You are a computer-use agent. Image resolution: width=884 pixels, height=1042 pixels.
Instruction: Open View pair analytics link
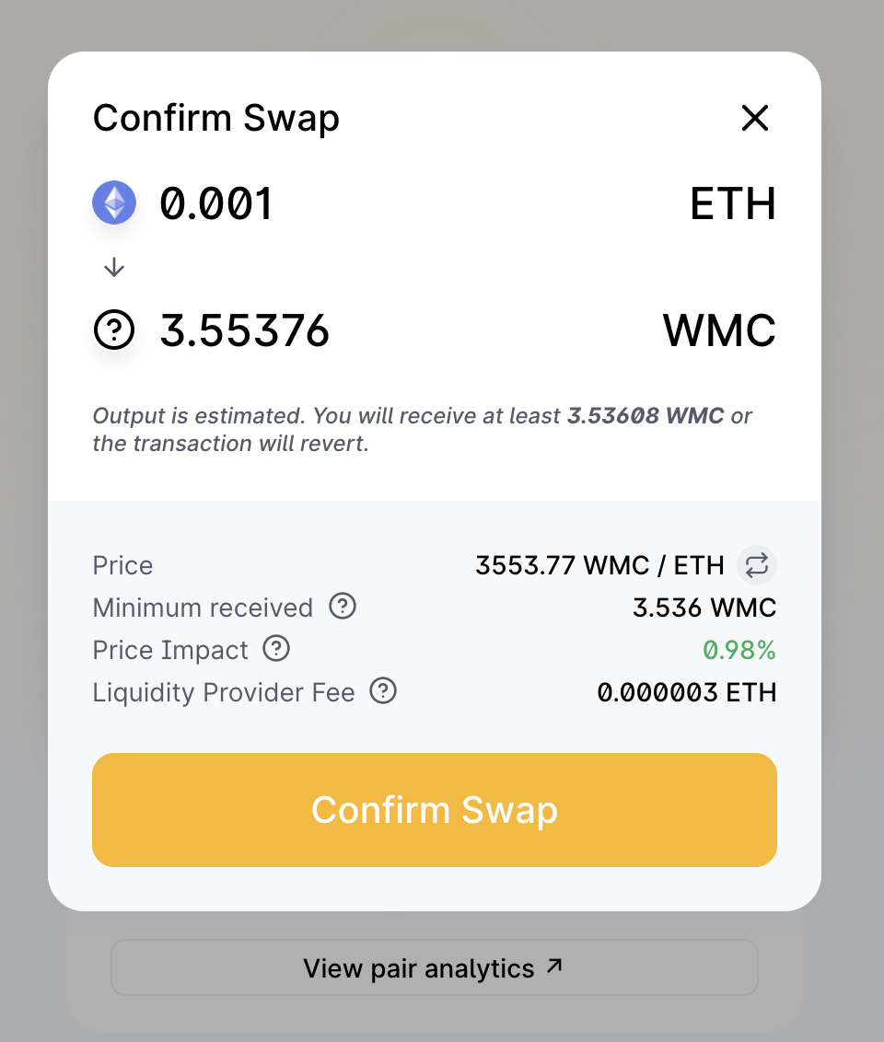(435, 967)
